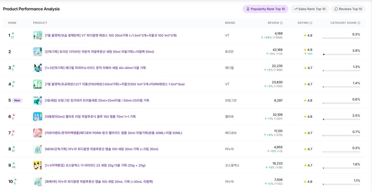The image size is (372, 191).
Task: Click brand name 메디큐브
Action: [x=231, y=133]
